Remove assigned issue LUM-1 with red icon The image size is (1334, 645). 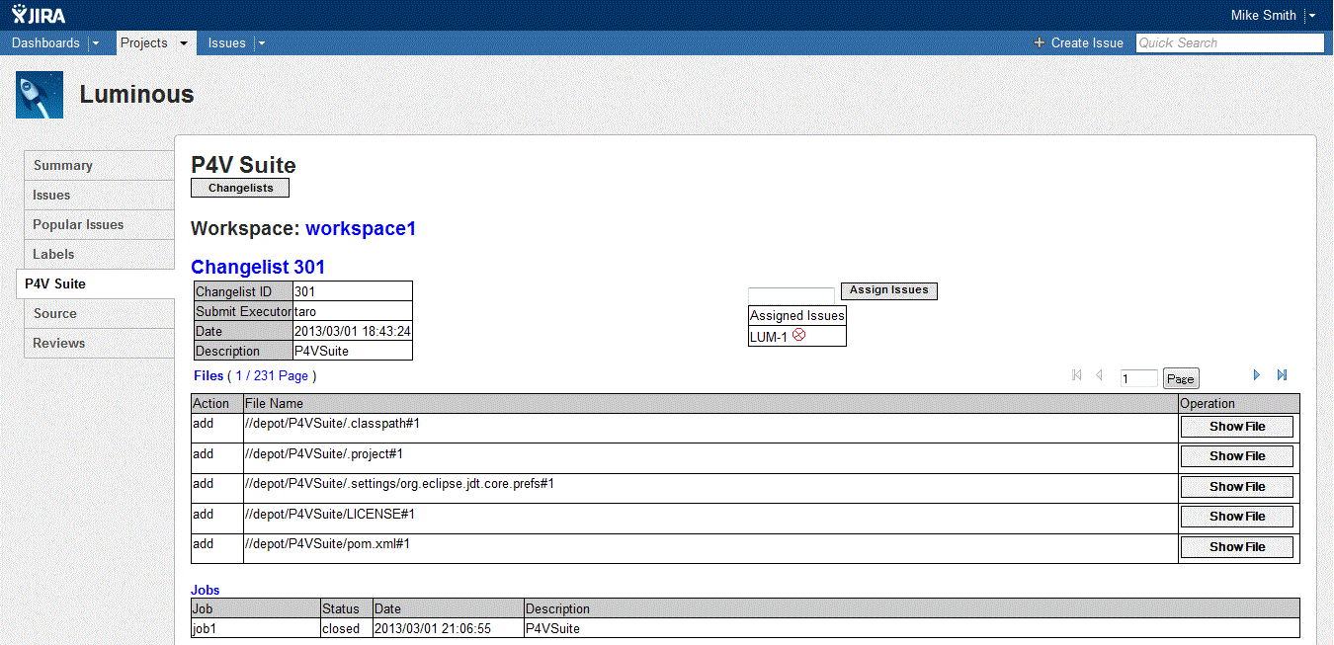click(x=799, y=336)
